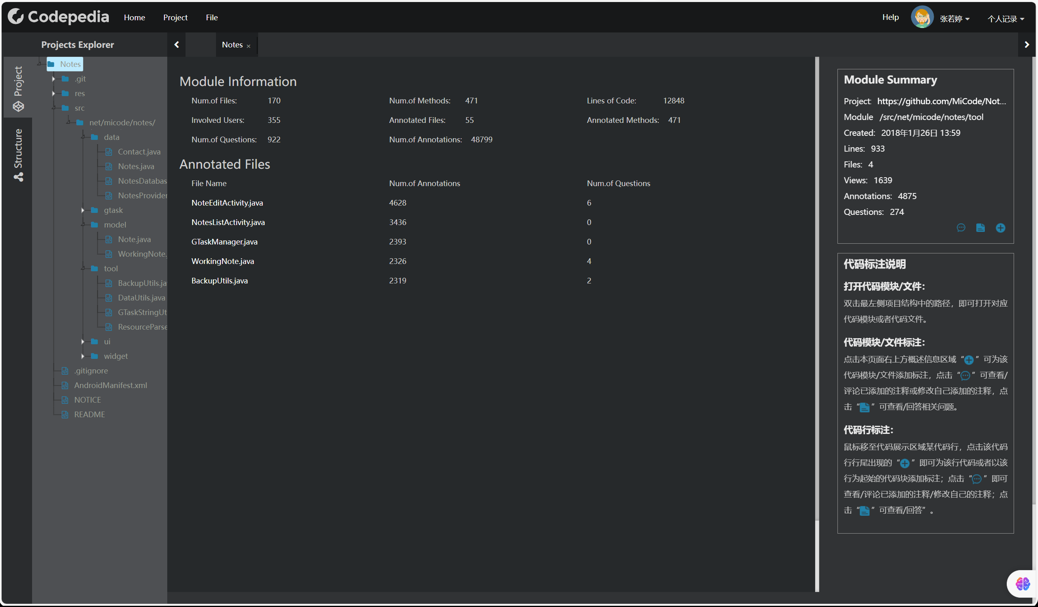1038x607 pixels.
Task: Expand the .git folder in tree
Action: point(54,79)
